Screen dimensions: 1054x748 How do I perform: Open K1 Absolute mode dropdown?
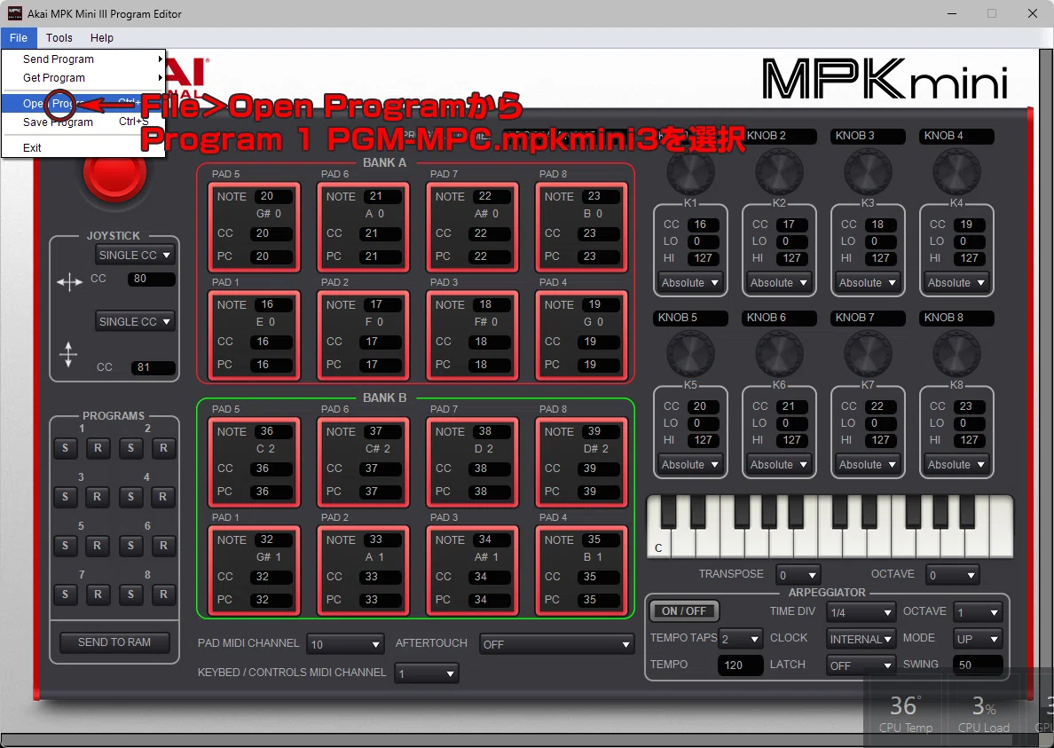(690, 283)
